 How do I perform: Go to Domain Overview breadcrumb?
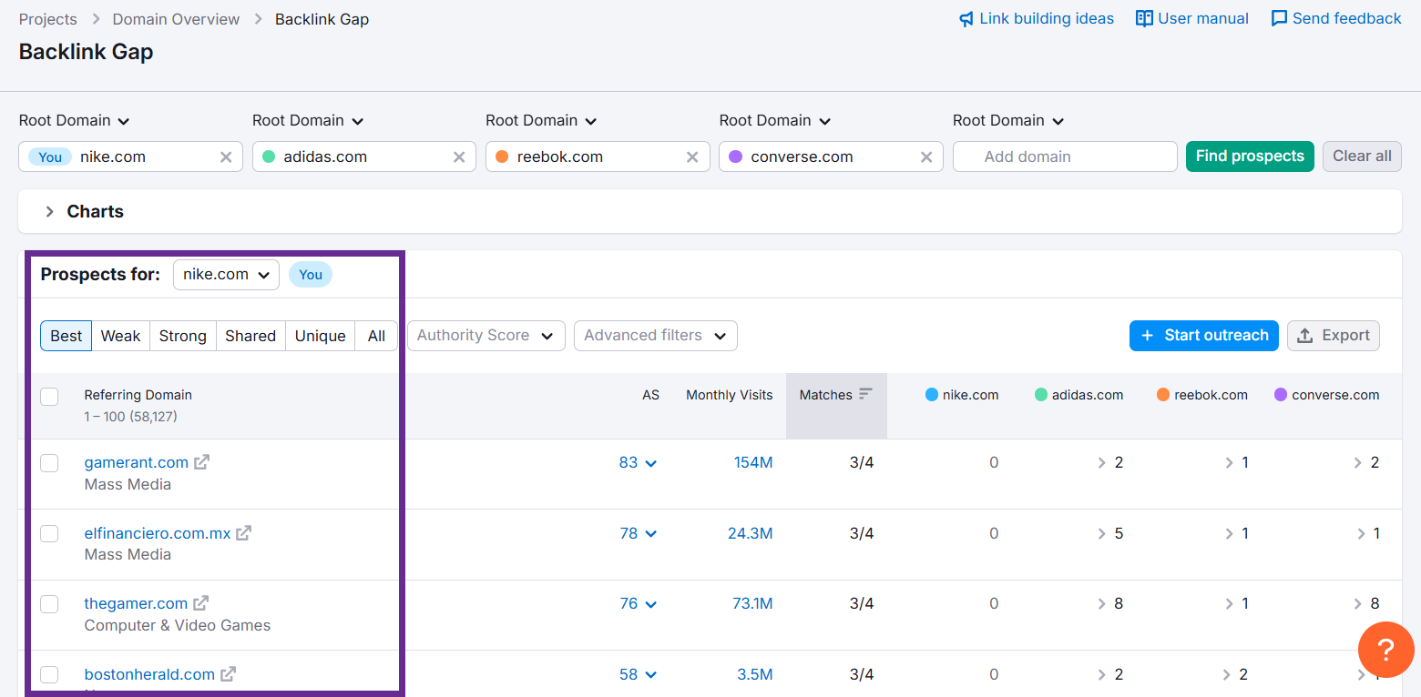(177, 19)
